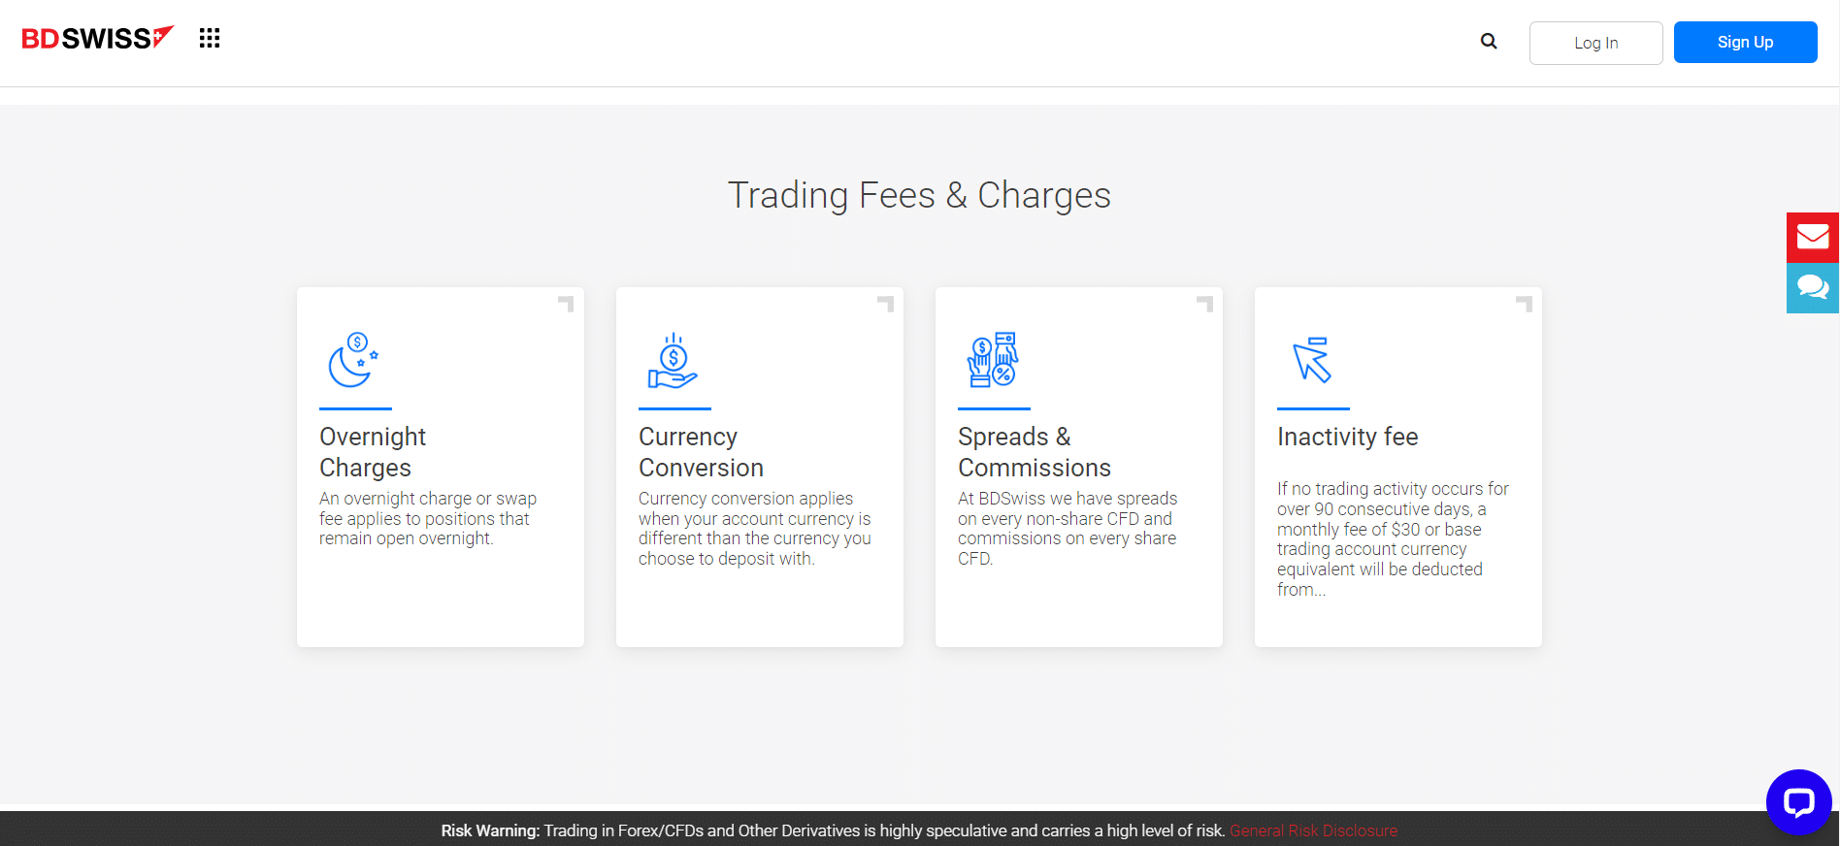Open the live chat widget button

click(x=1798, y=801)
